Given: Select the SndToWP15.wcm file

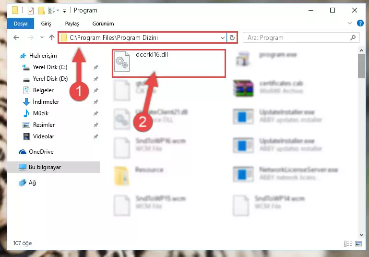Looking at the screenshot, I should (150, 205).
